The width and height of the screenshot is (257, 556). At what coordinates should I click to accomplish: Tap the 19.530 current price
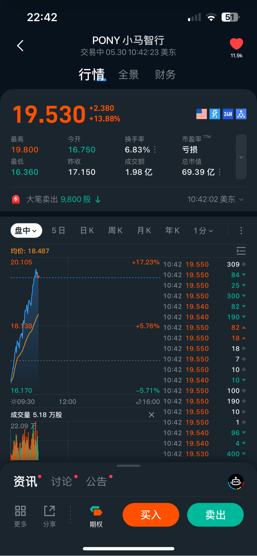point(49,114)
